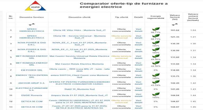Click the green leaf icon in row 1

click(156, 29)
